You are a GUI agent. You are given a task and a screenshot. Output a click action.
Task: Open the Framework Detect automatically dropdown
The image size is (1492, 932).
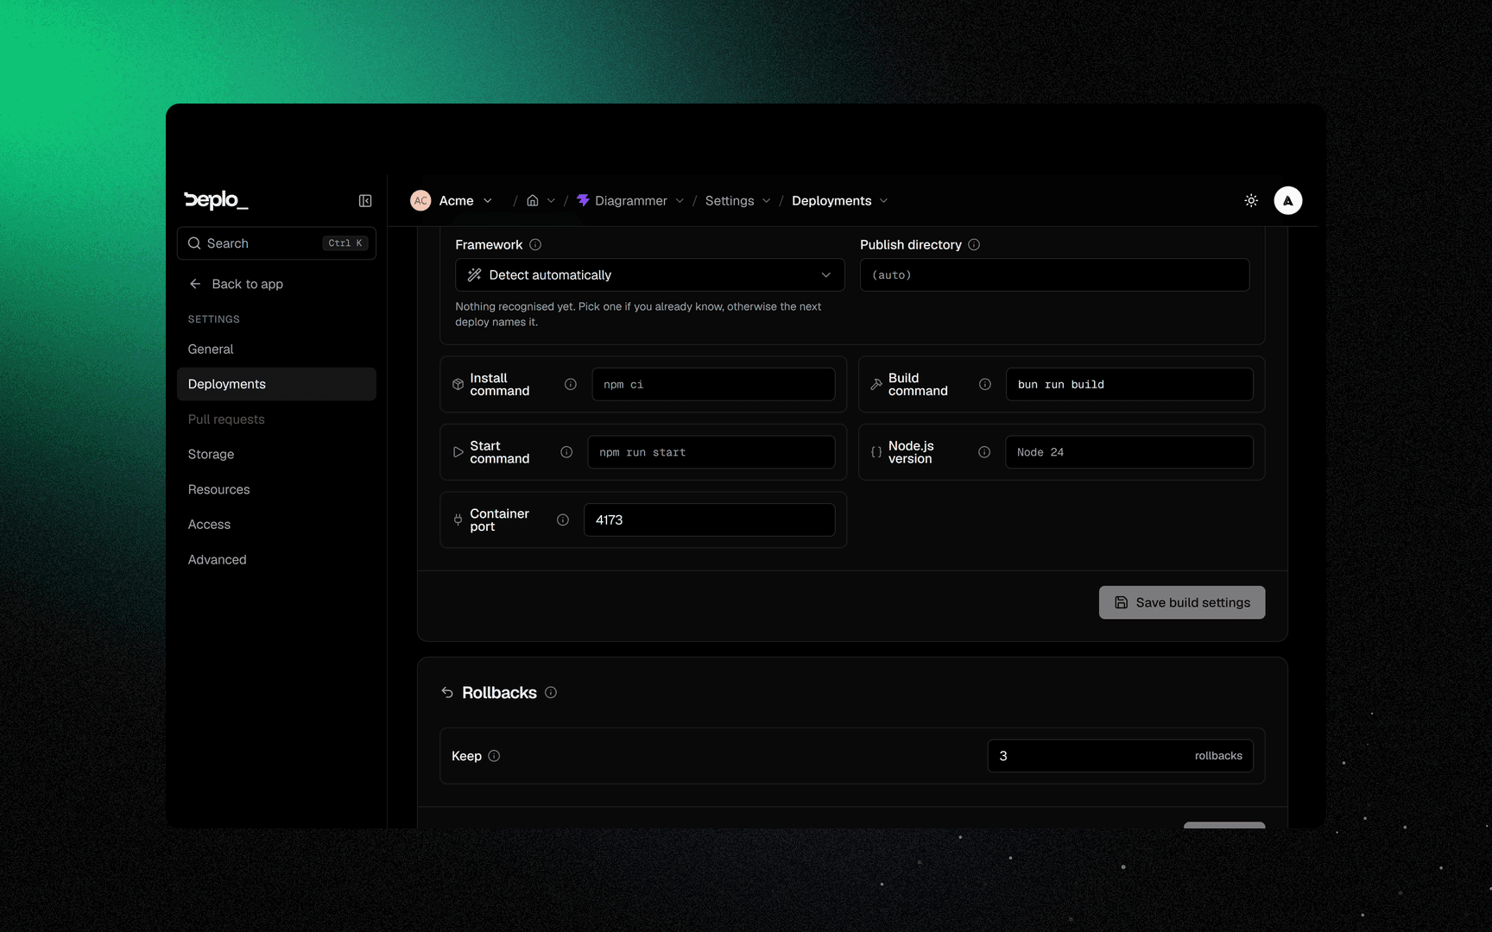[x=650, y=274]
